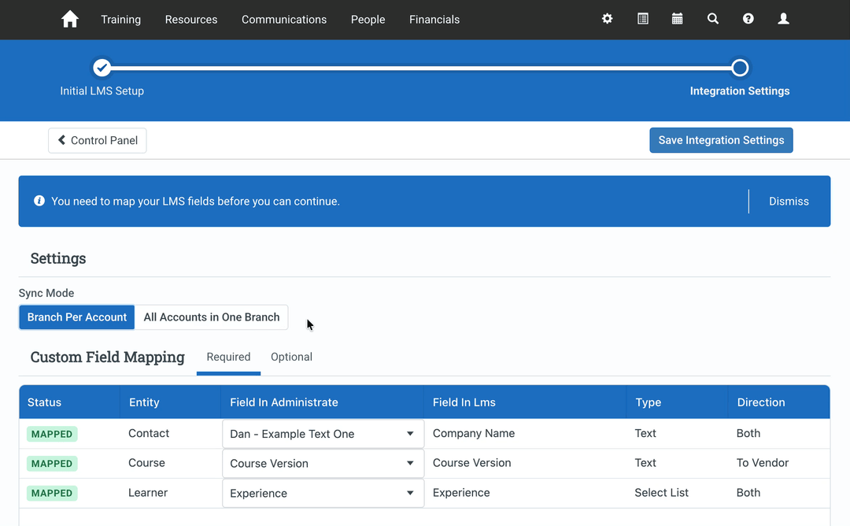
Task: Click the MAPPED badge in Contact row
Action: pos(52,434)
